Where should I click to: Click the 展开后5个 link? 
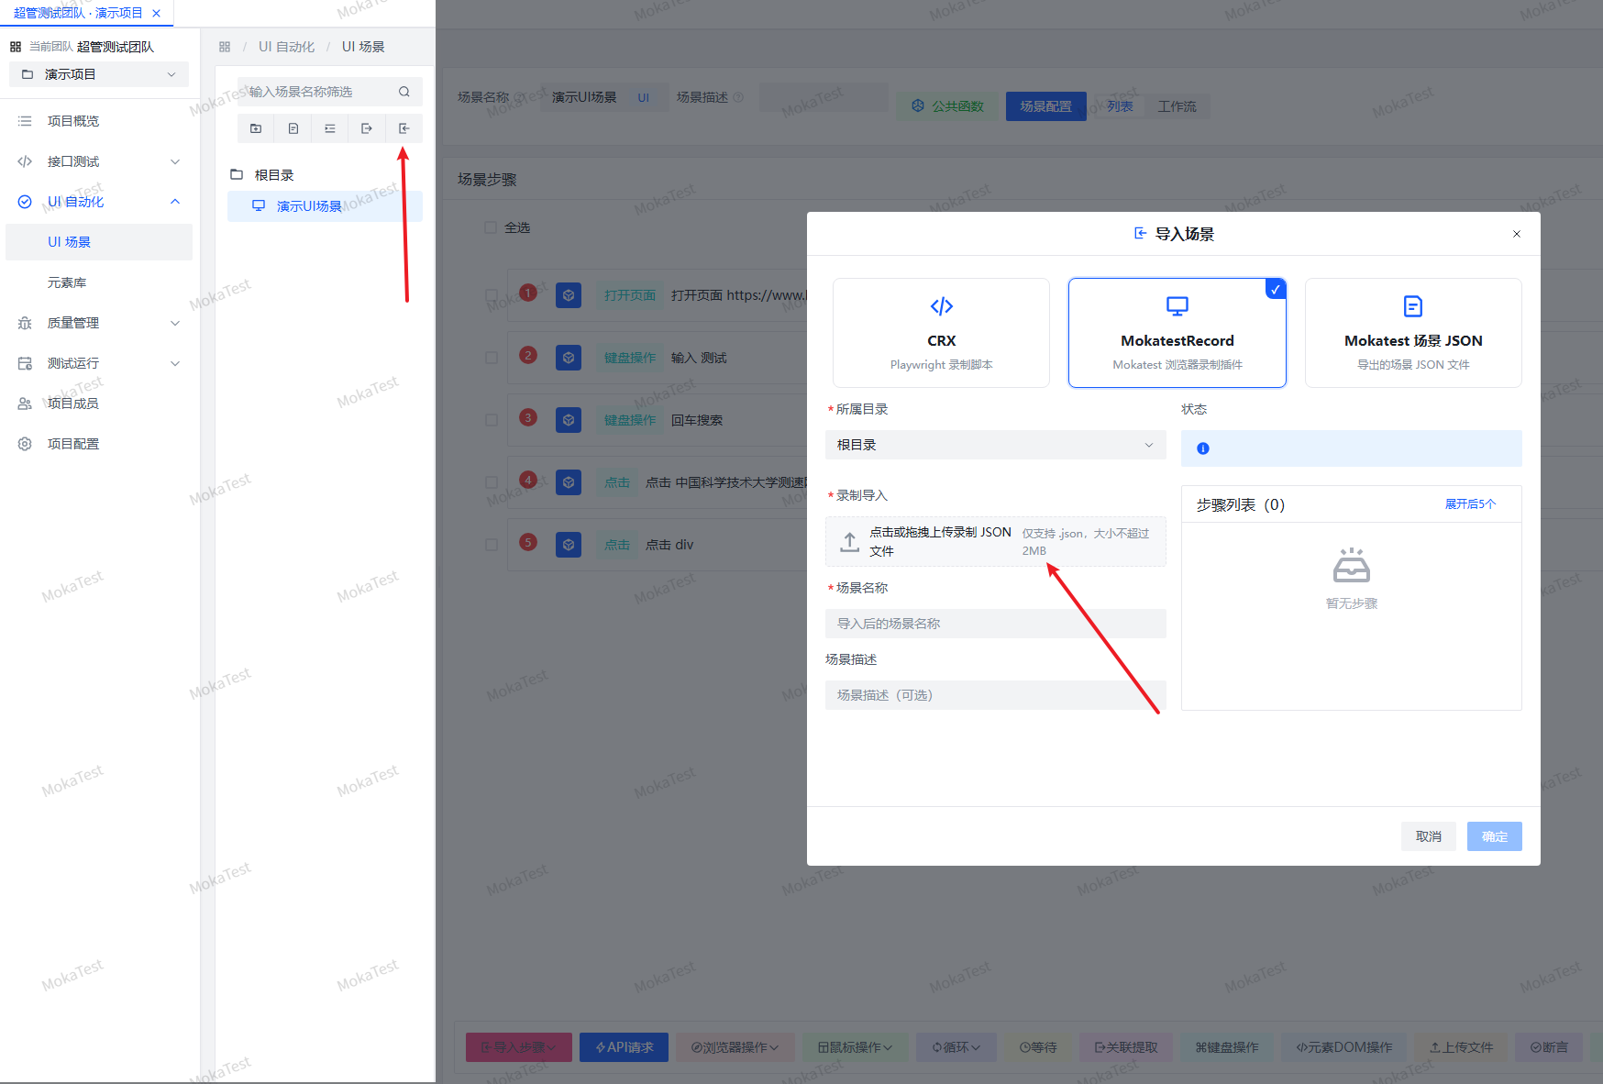(x=1470, y=504)
